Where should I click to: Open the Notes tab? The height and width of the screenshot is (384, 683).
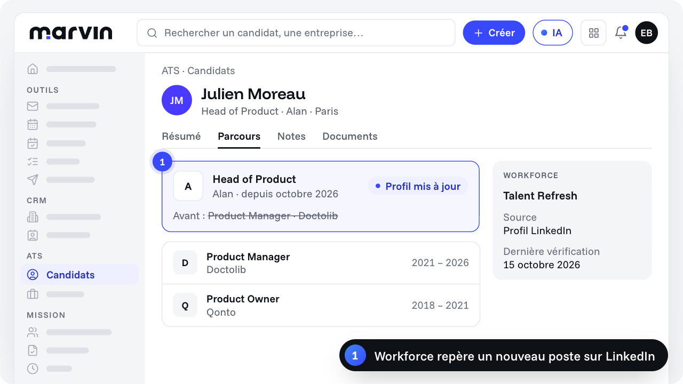pyautogui.click(x=291, y=136)
